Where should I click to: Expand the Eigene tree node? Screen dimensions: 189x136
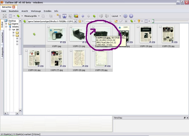click(x=6, y=24)
